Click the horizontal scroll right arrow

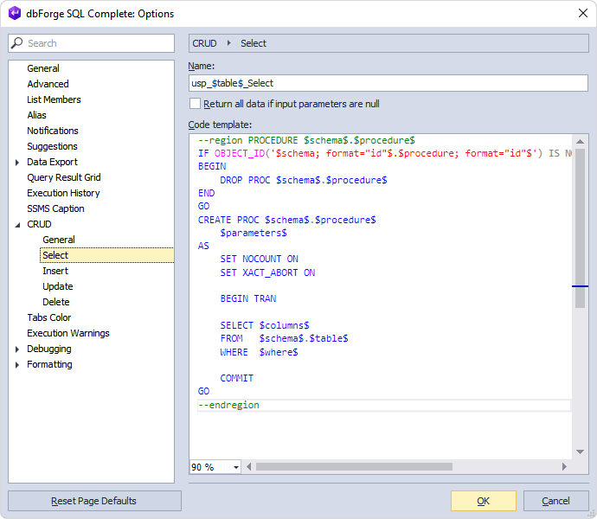(x=565, y=467)
